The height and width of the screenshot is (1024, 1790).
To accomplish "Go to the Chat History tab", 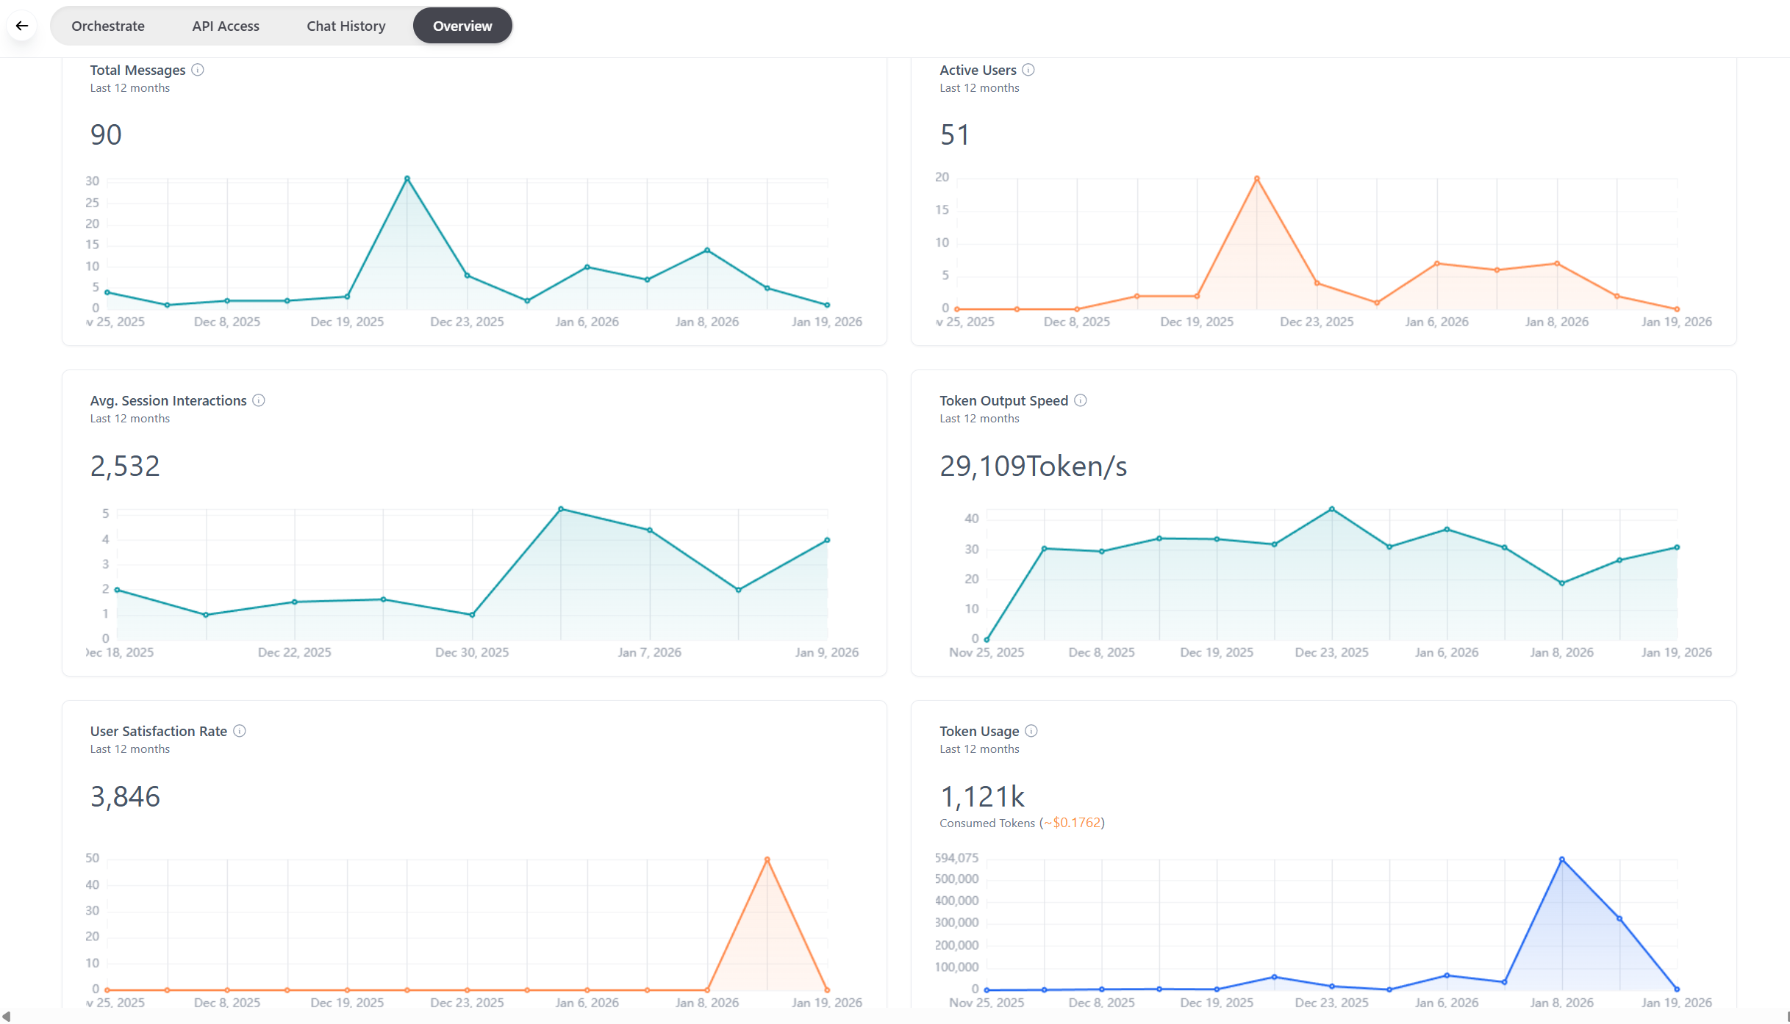I will tap(346, 26).
